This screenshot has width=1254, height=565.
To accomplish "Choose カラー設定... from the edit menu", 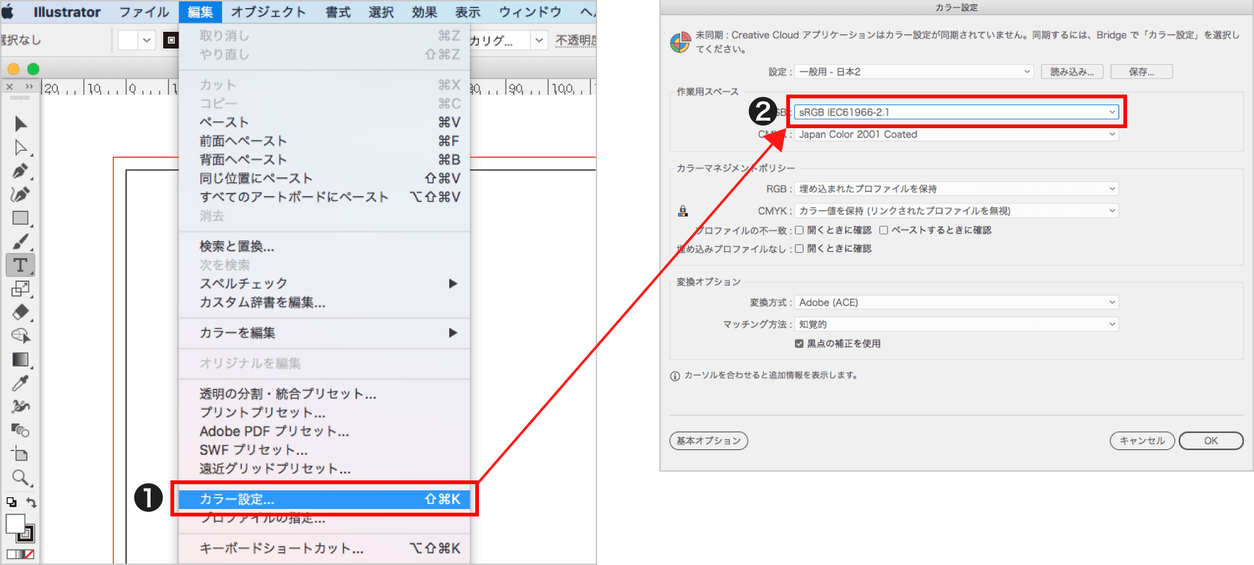I will click(x=323, y=499).
